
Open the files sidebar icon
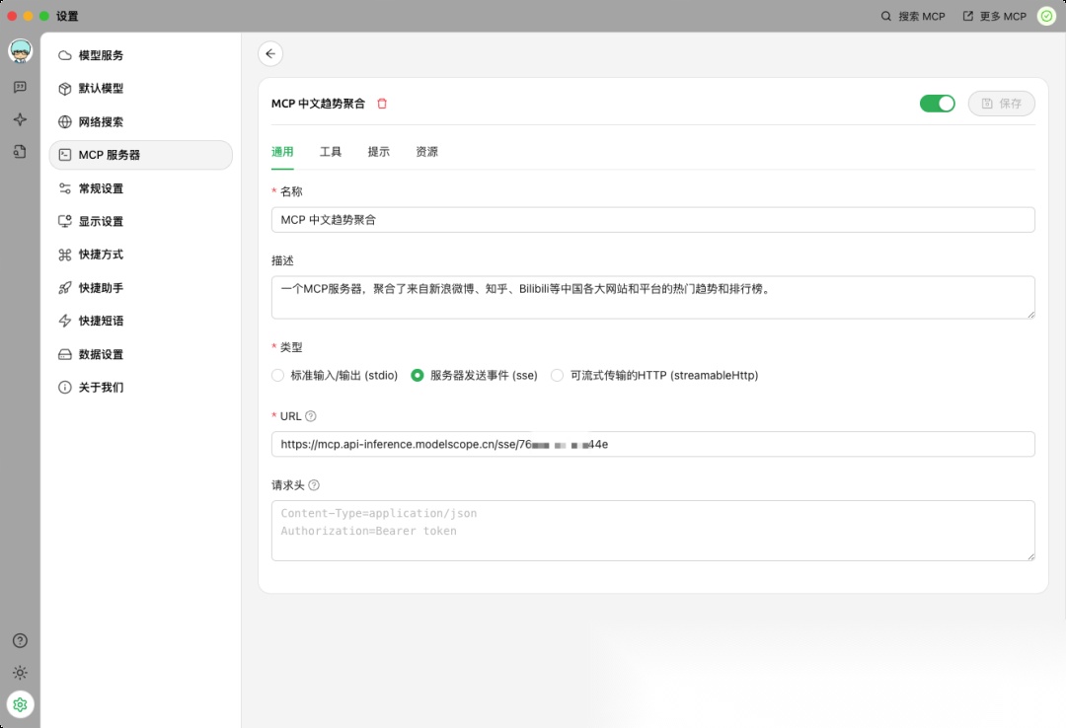[21, 152]
